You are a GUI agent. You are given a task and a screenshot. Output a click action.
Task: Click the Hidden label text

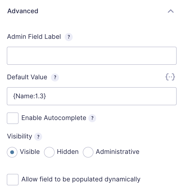pos(68,152)
